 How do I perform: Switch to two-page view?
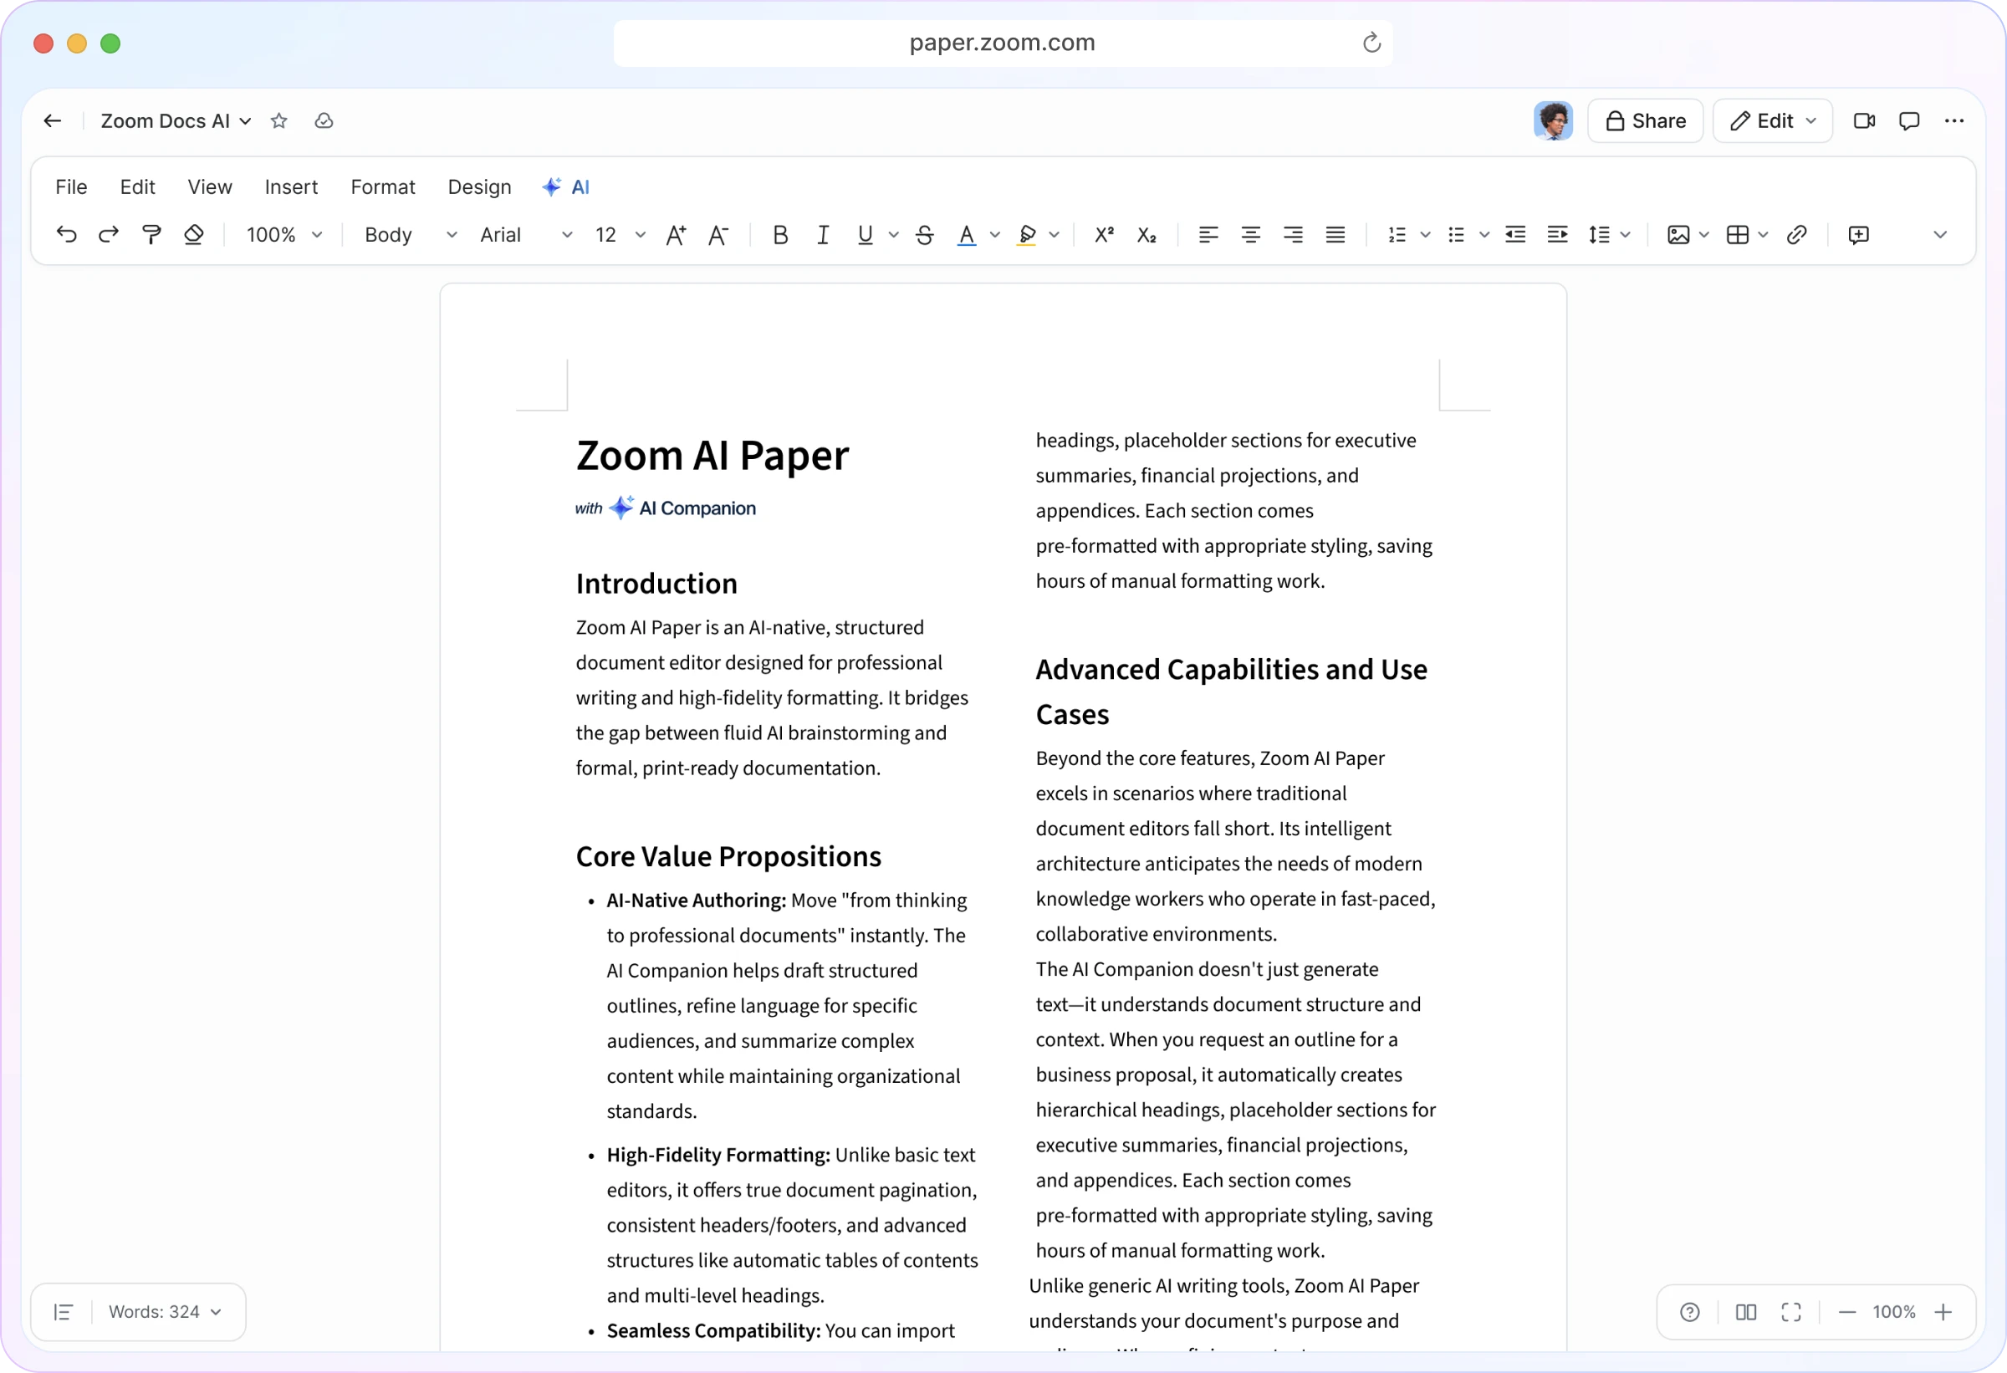tap(1746, 1313)
